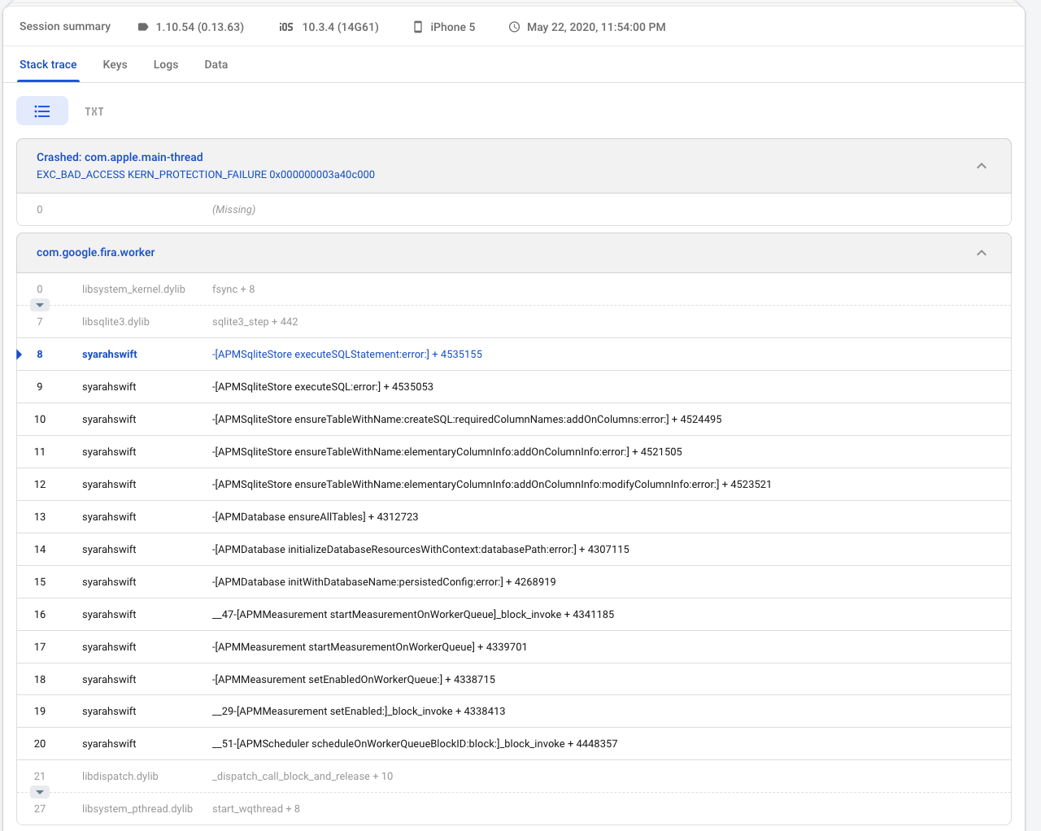Click the EXC_BAD_ACCESS crash header text

(x=206, y=174)
